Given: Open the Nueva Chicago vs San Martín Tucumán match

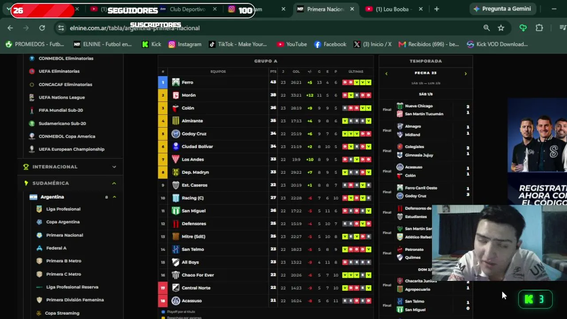Looking at the screenshot, I should point(426,110).
